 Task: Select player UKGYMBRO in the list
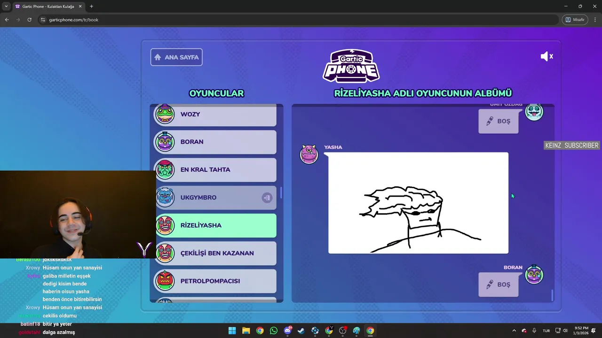(216, 198)
